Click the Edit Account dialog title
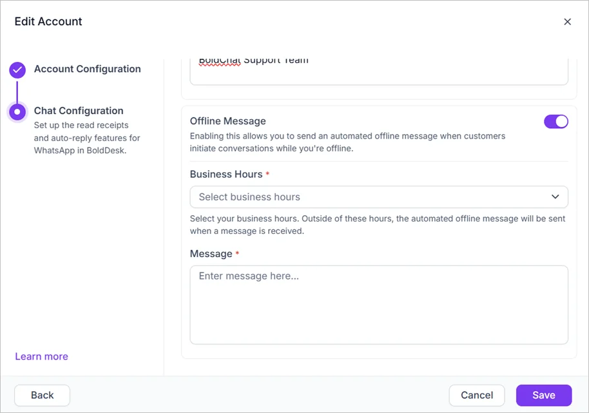 coord(48,21)
